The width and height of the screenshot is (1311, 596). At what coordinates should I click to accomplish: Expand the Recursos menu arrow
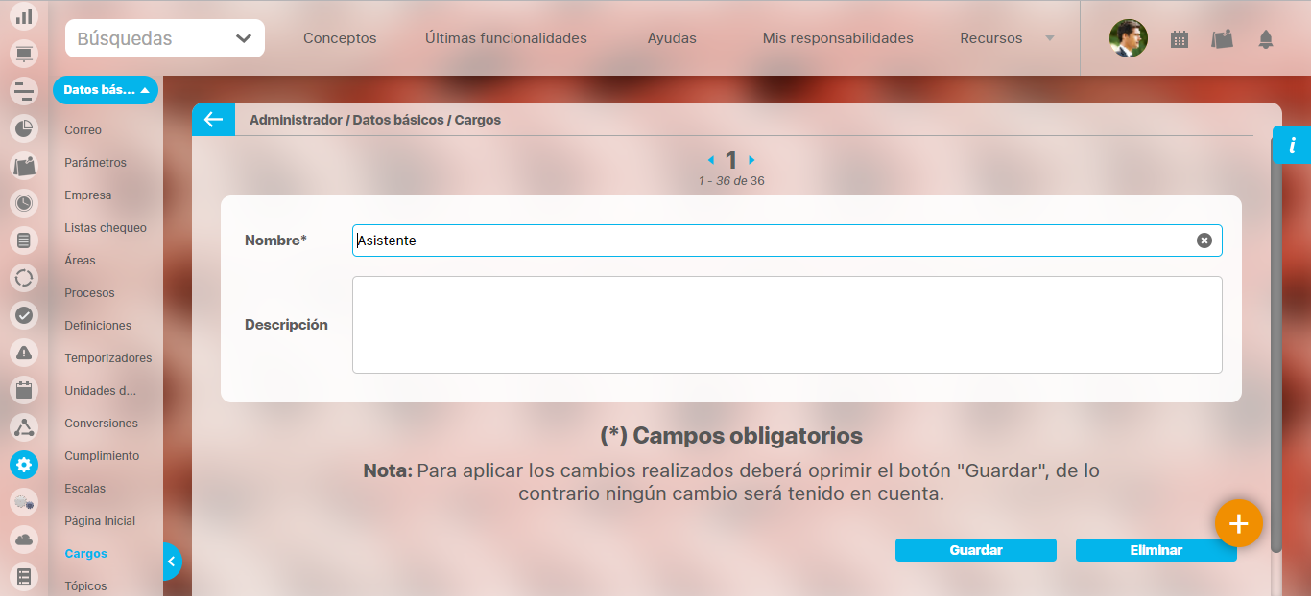click(1049, 39)
